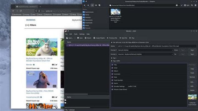The height and width of the screenshot is (111, 198).
Task: Click the horizontal scrollbar under Kid3 file list
Action: point(76,94)
